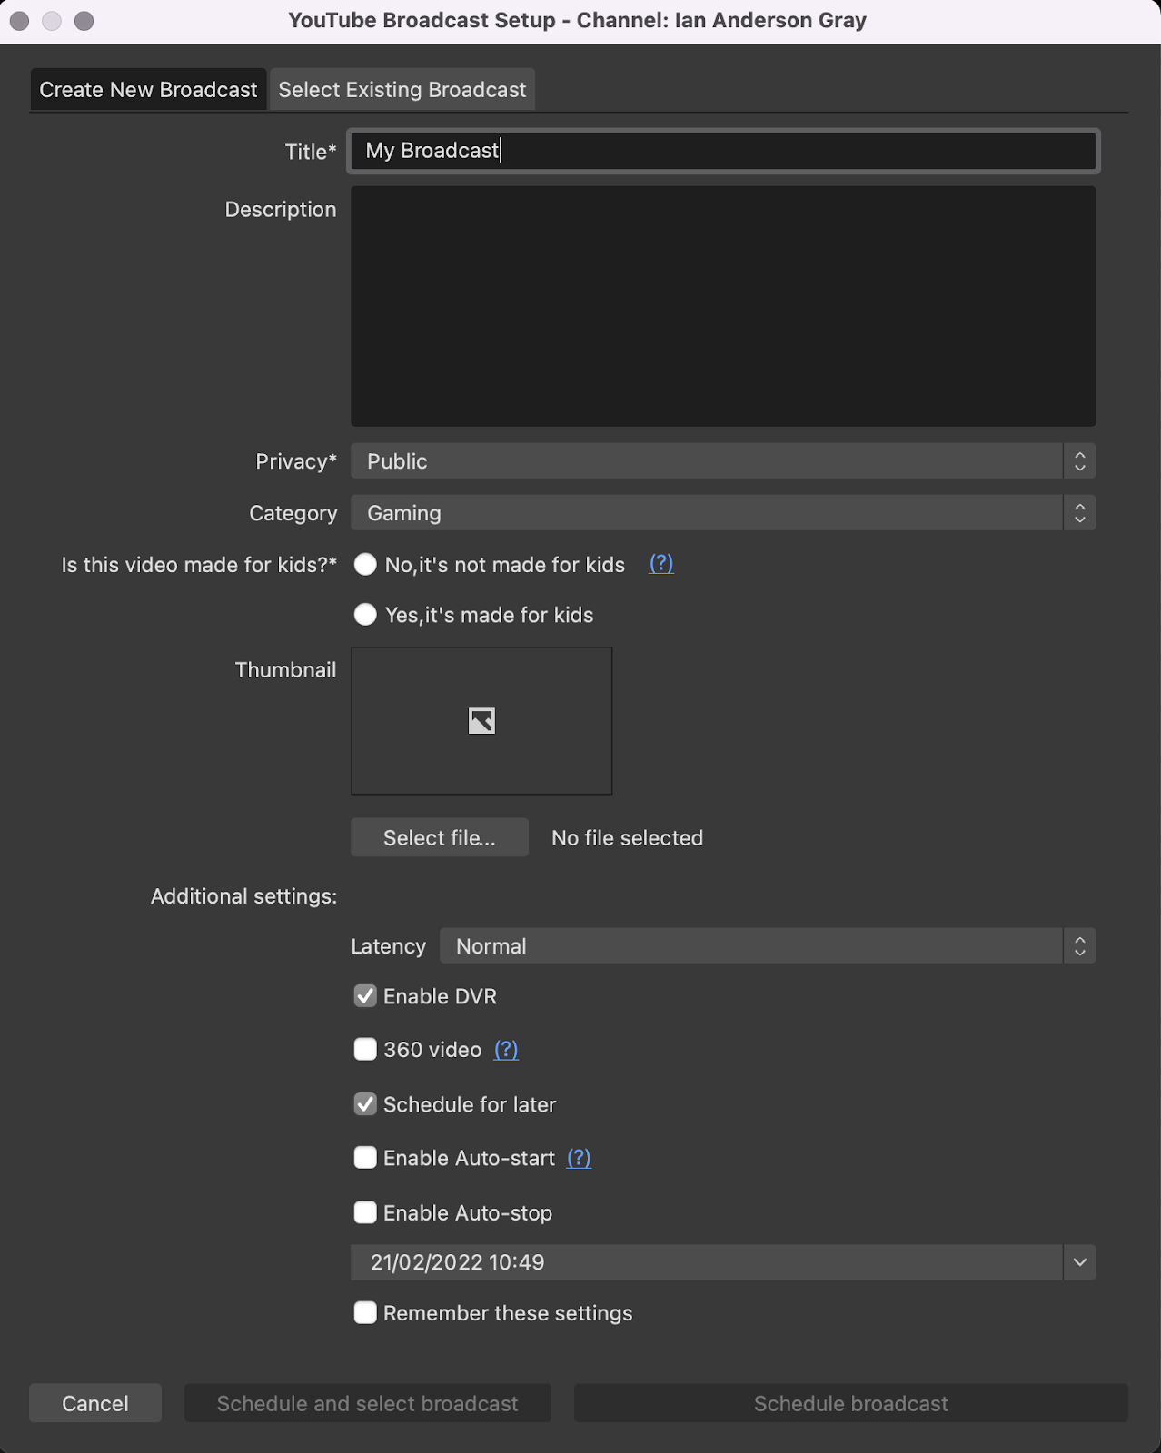The width and height of the screenshot is (1161, 1453).
Task: Check Remember these settings
Action: (365, 1313)
